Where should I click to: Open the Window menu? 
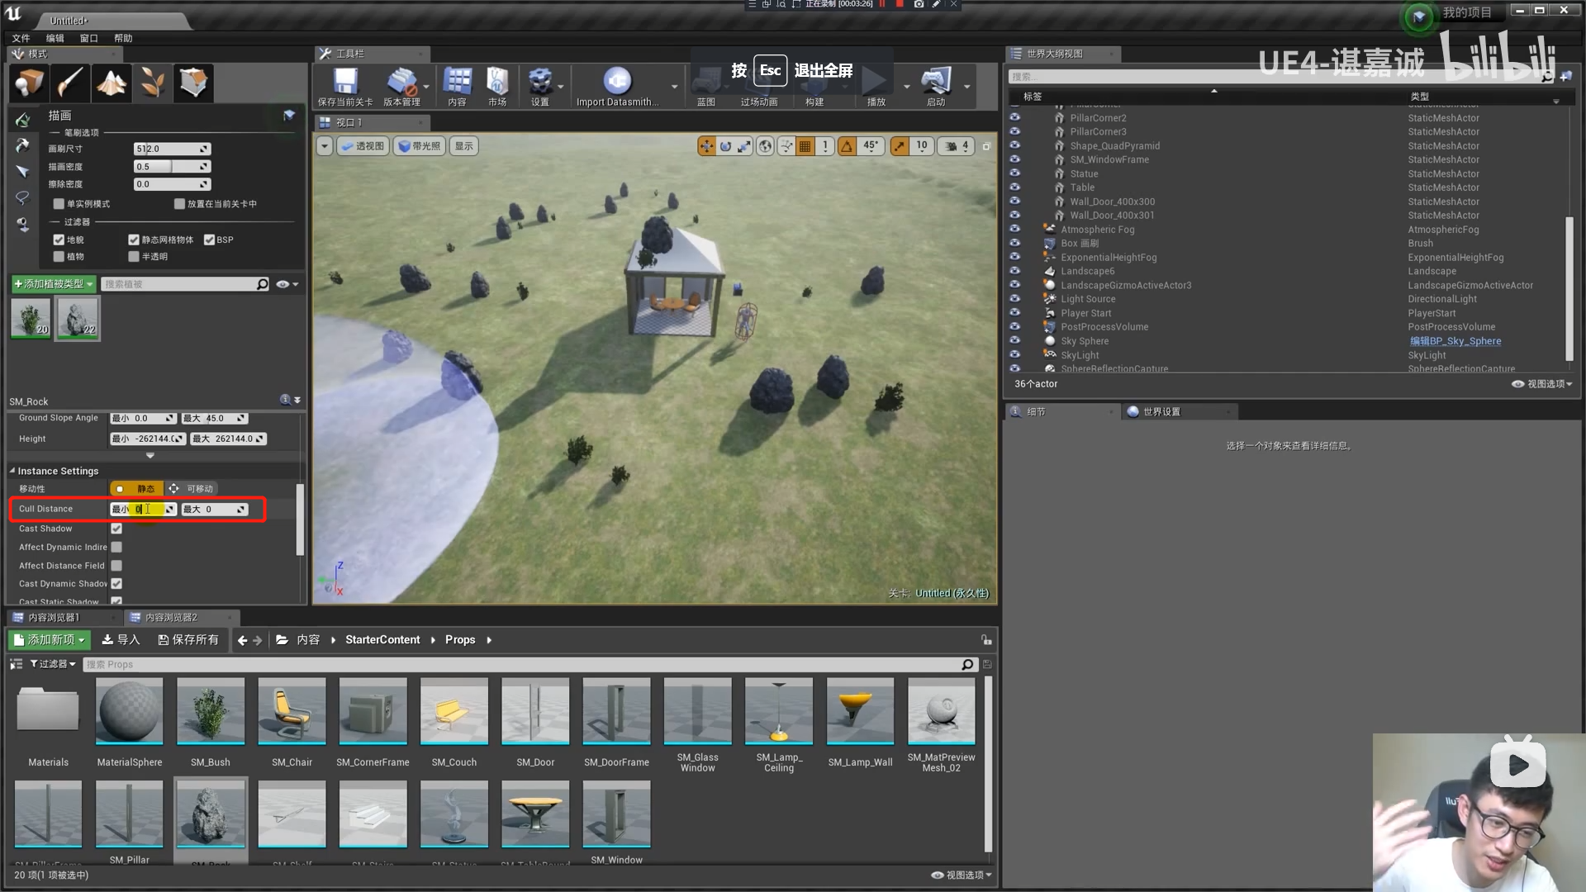coord(88,38)
